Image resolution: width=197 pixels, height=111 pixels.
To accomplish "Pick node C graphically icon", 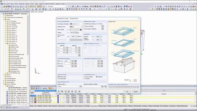I will point(67,52).
